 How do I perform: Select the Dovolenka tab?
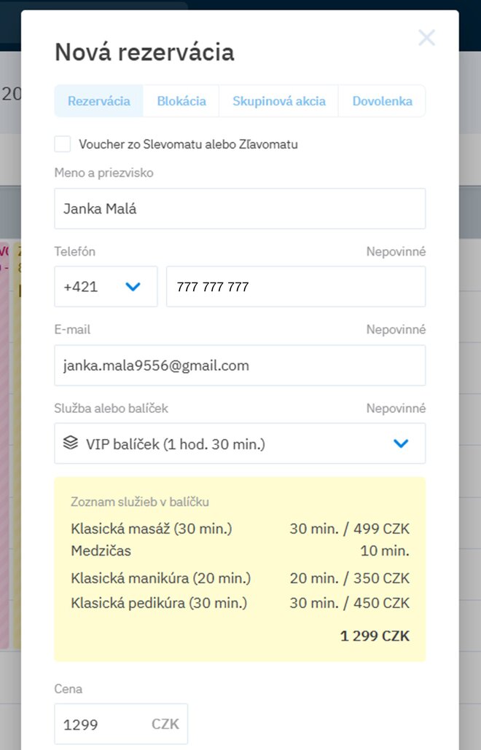click(x=382, y=101)
